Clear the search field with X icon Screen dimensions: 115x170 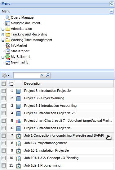click(42, 75)
